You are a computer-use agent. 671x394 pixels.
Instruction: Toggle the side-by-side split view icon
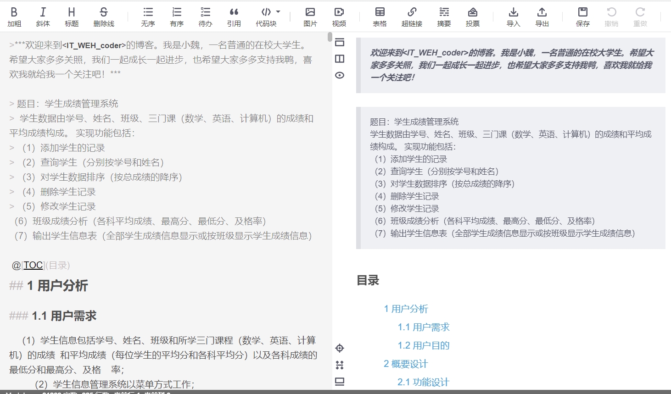pos(340,59)
